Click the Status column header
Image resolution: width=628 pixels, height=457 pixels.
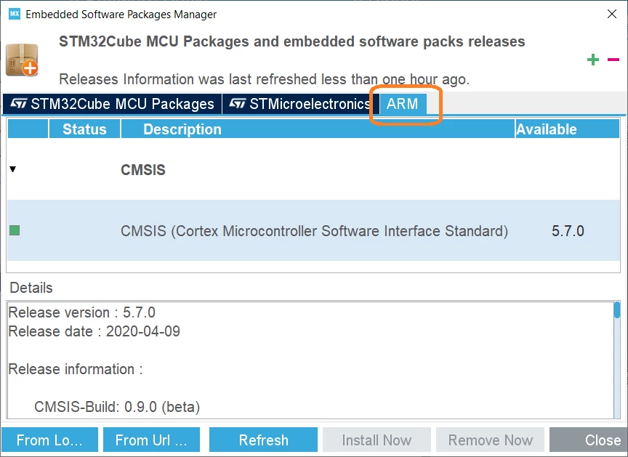84,129
